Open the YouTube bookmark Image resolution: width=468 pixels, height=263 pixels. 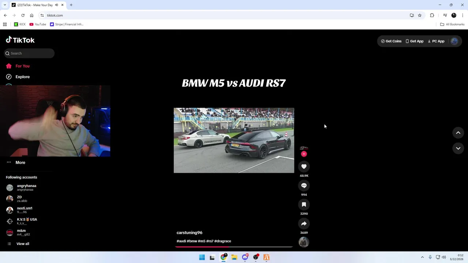pyautogui.click(x=38, y=24)
